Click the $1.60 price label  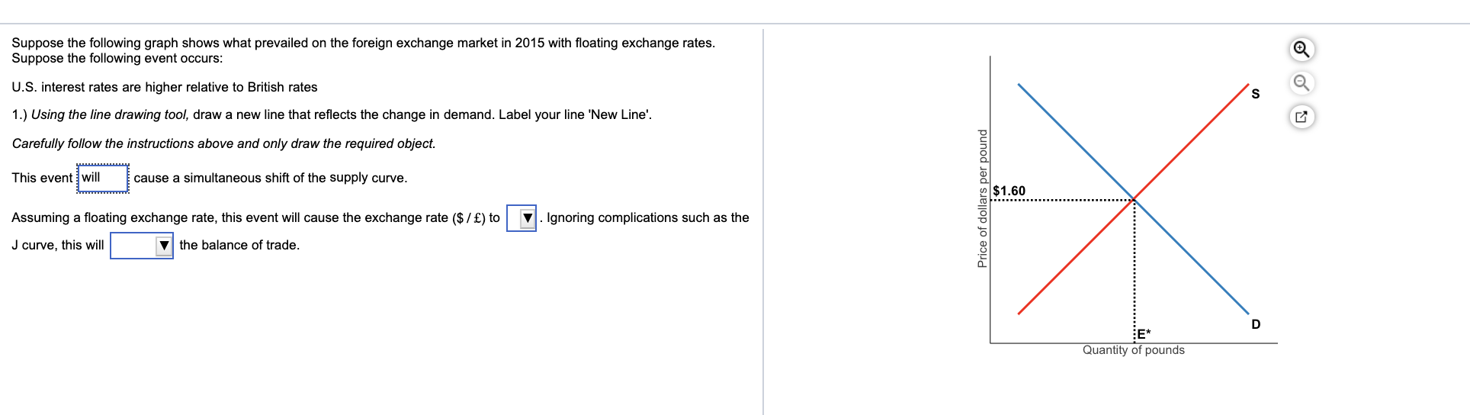[x=1009, y=191]
